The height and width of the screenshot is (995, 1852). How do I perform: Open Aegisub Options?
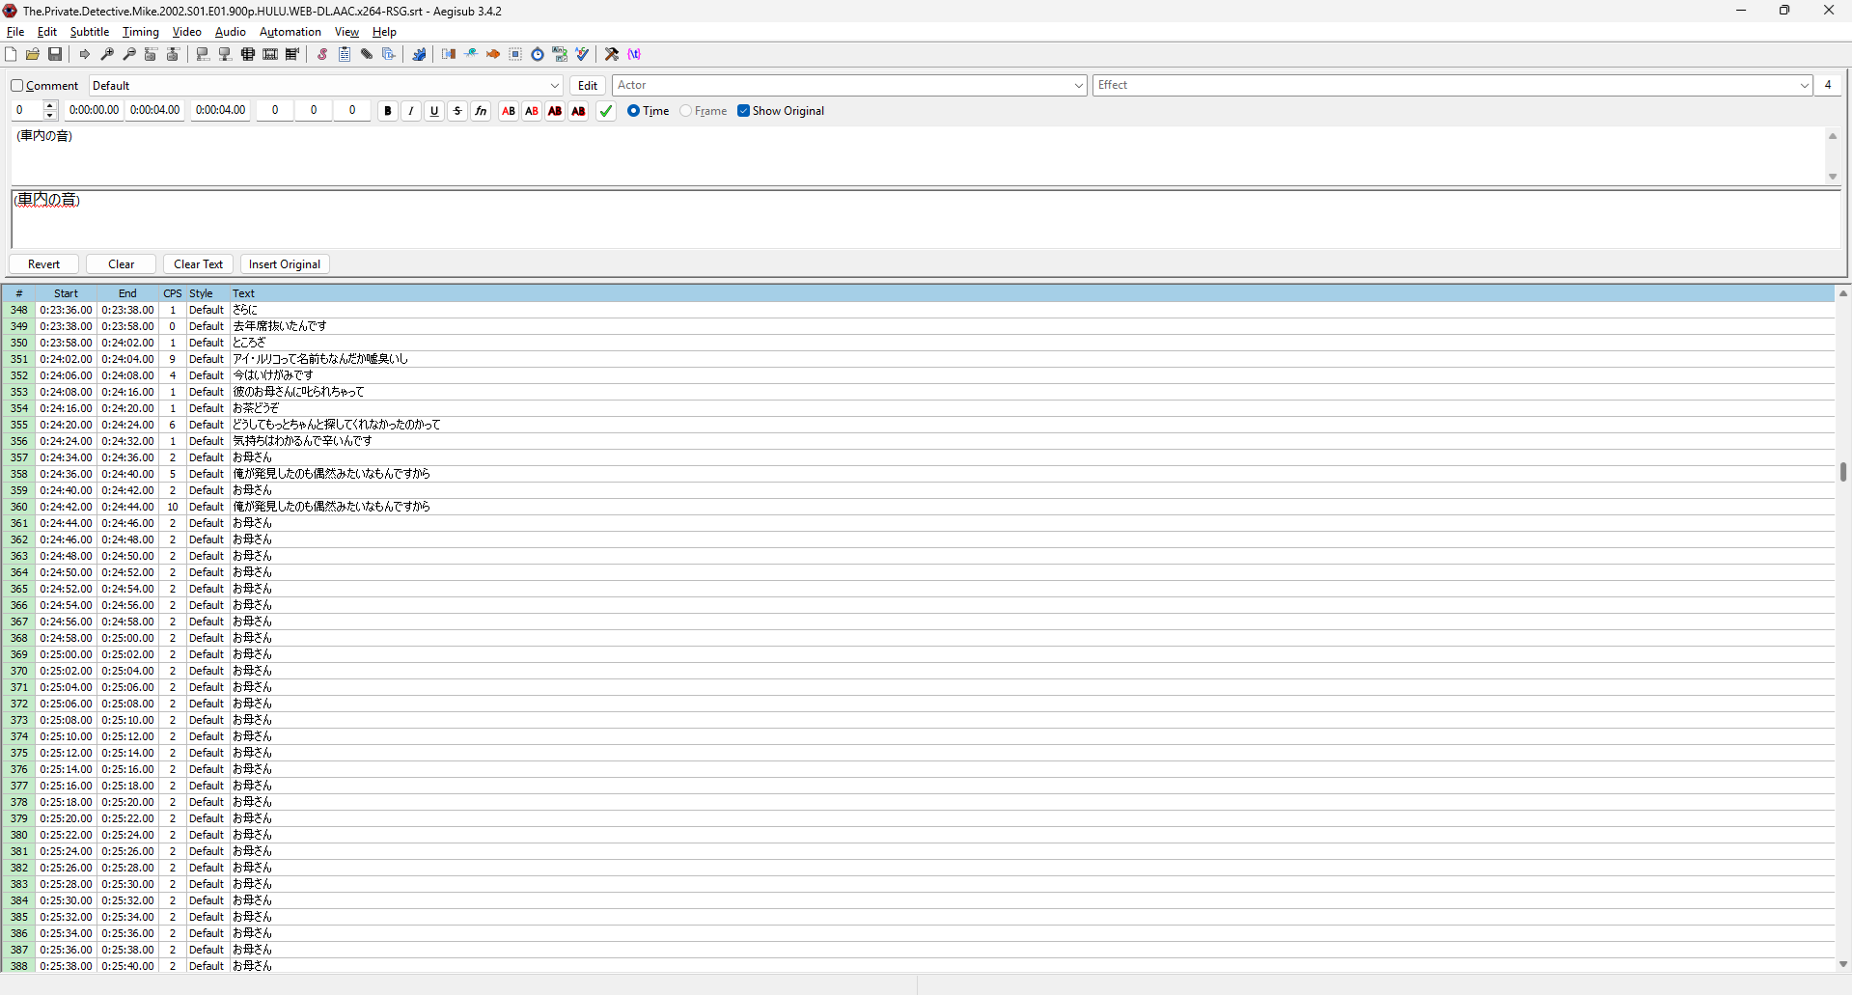pyautogui.click(x=612, y=54)
